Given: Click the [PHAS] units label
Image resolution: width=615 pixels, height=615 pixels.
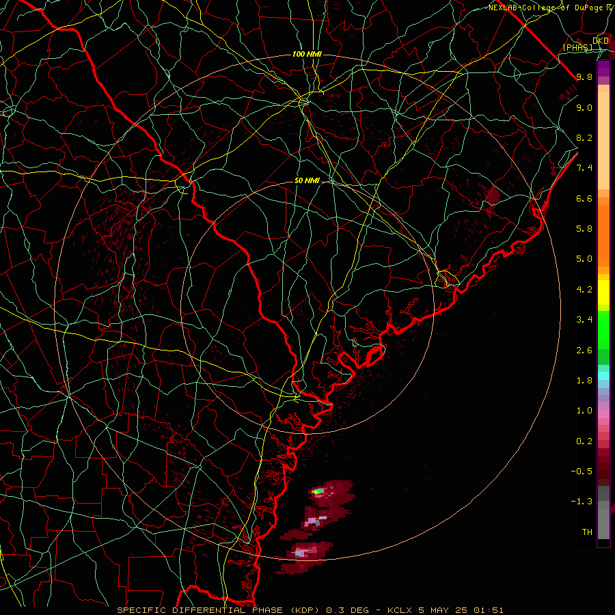Looking at the screenshot, I should [577, 48].
